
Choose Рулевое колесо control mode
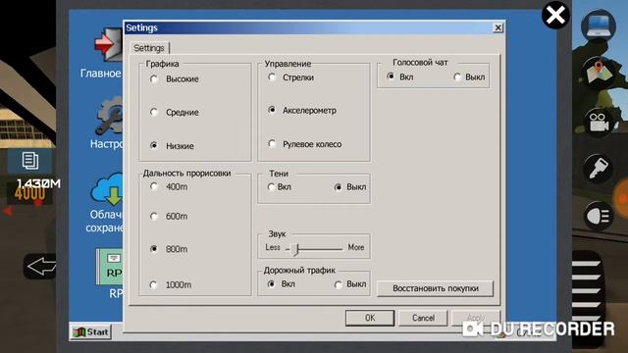[272, 144]
